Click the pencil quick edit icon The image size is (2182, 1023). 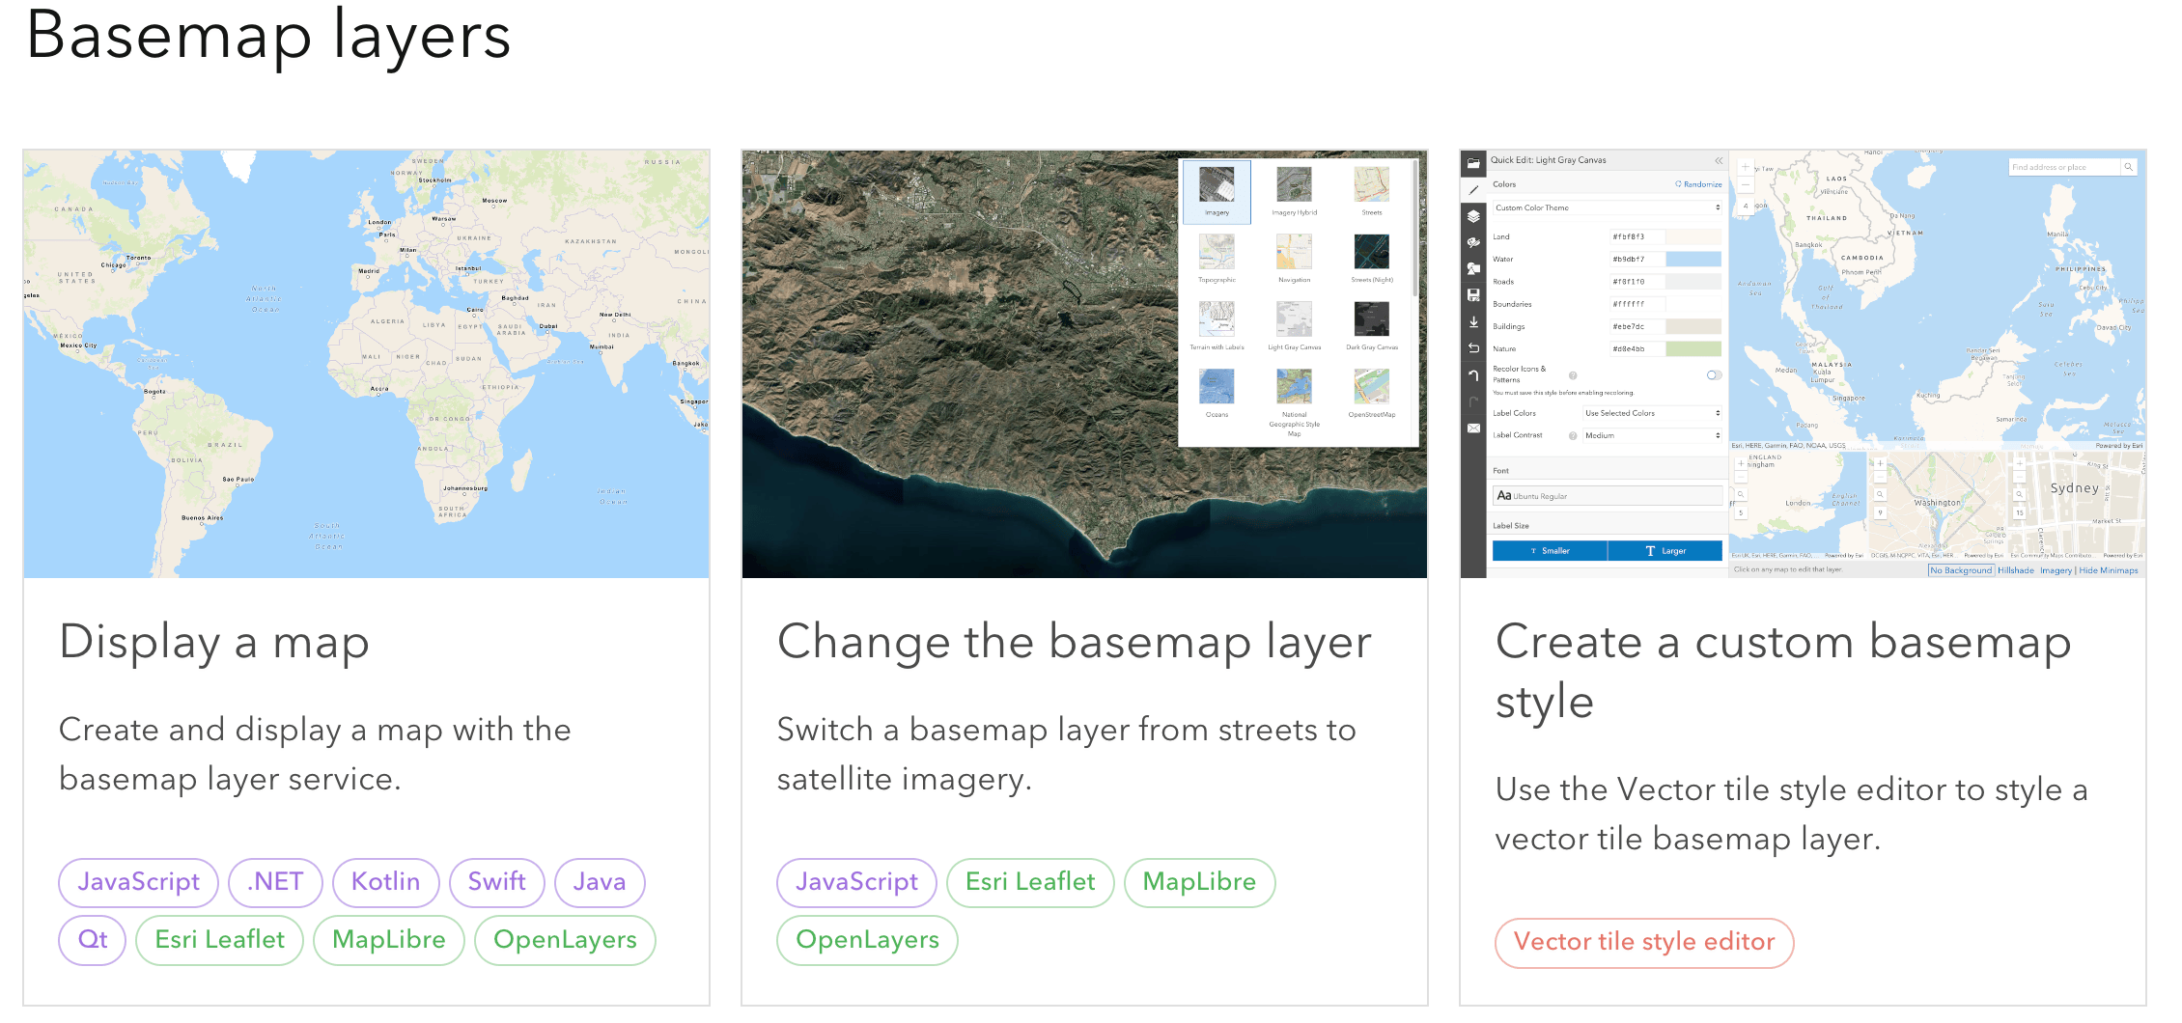pyautogui.click(x=1473, y=190)
